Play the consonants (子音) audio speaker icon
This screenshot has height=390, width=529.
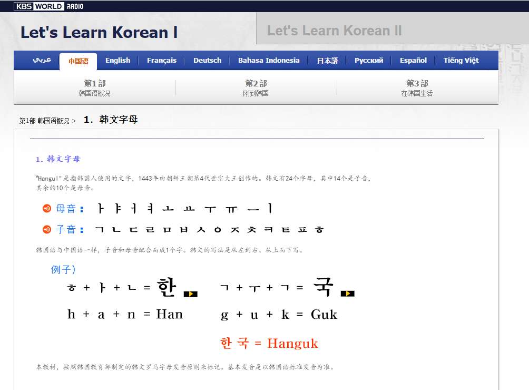(47, 229)
